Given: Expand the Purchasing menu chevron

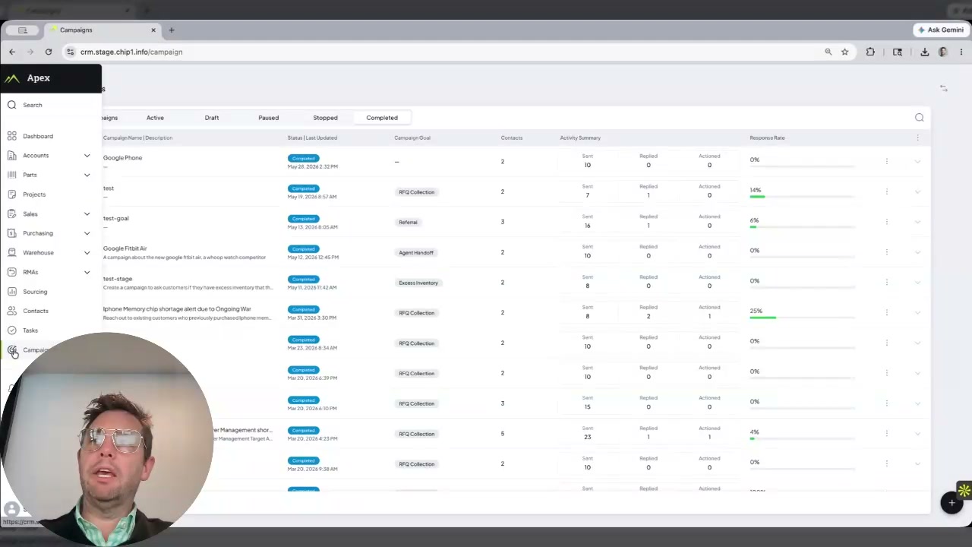Looking at the screenshot, I should (87, 233).
